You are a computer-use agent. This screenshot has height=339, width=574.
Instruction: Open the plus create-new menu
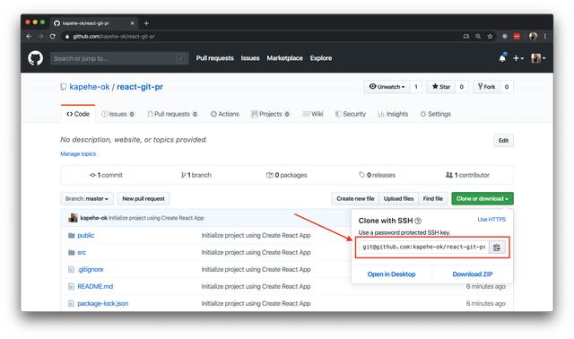[x=518, y=58]
